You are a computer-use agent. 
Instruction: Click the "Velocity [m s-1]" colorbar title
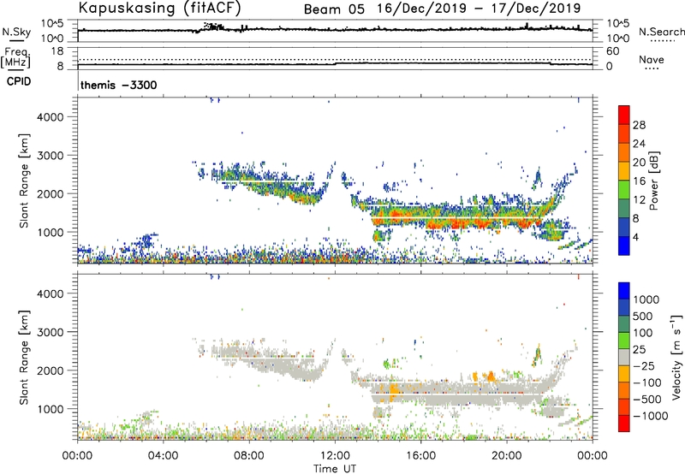(676, 357)
